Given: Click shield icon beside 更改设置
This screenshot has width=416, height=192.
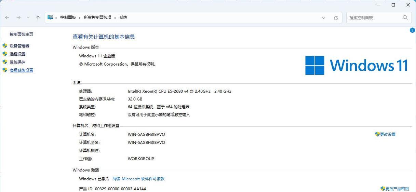Looking at the screenshot, I should pos(377,134).
